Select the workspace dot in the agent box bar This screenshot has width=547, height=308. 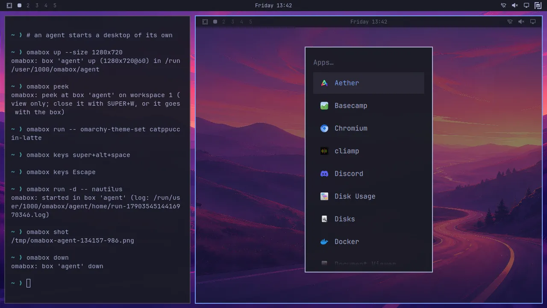coord(215,22)
